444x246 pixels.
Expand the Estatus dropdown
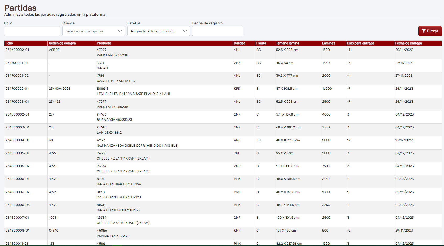[158, 31]
